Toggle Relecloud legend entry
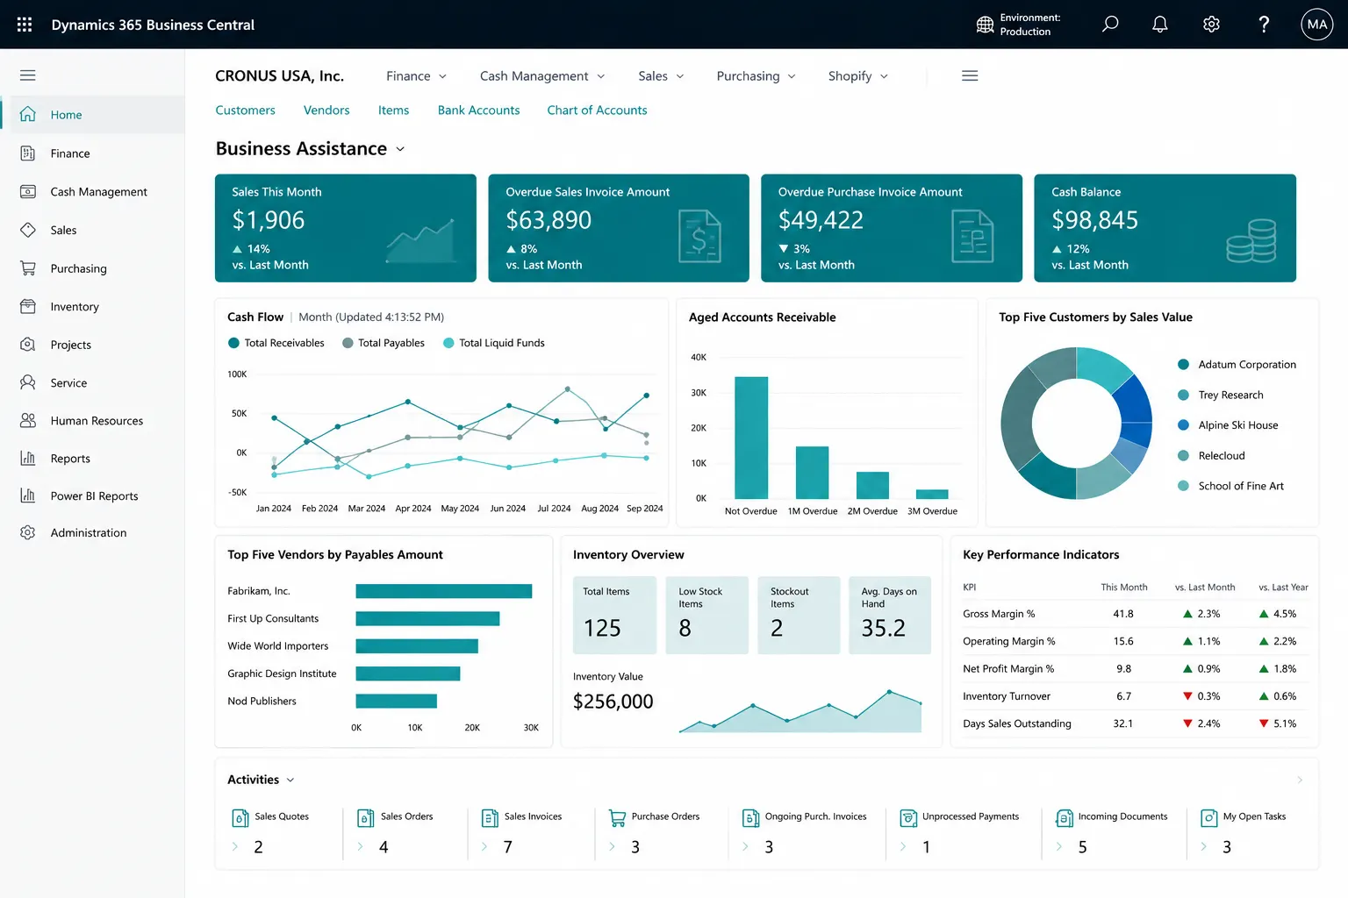This screenshot has width=1348, height=898. pyautogui.click(x=1211, y=455)
